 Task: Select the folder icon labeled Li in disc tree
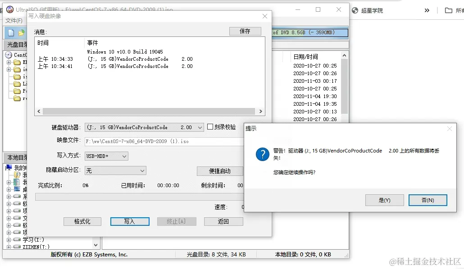(17, 84)
